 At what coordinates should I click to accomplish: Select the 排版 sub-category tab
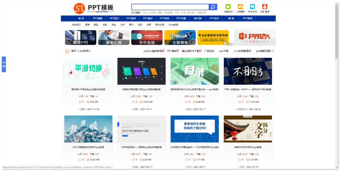tap(105, 25)
